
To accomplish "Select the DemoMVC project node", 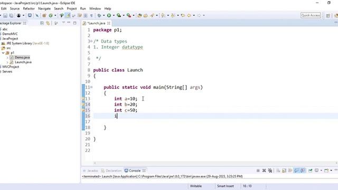I will pyautogui.click(x=10, y=34).
